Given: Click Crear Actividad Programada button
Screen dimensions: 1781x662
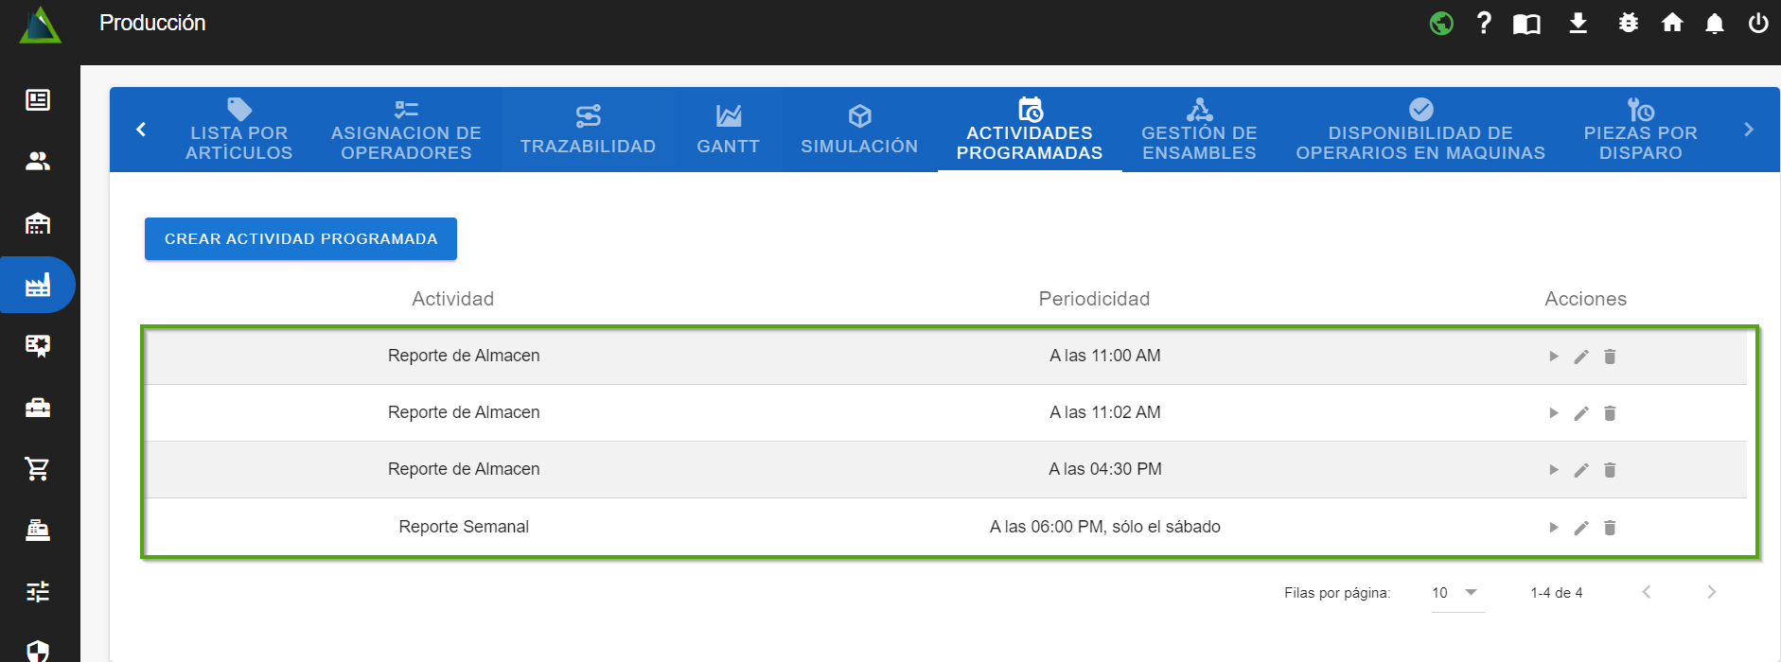Looking at the screenshot, I should (301, 239).
